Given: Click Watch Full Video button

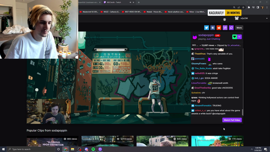Looking at the screenshot, I should (x=232, y=120).
